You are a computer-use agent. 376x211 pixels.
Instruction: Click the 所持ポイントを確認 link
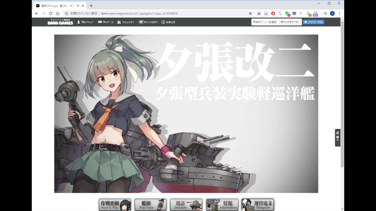click(x=264, y=22)
